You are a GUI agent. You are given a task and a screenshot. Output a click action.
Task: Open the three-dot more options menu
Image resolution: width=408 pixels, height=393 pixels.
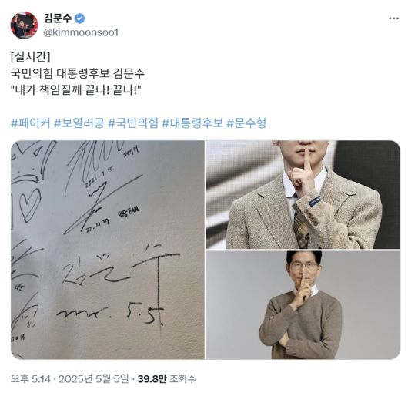click(393, 18)
